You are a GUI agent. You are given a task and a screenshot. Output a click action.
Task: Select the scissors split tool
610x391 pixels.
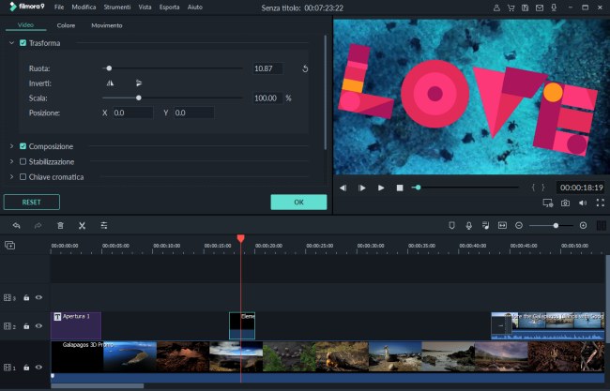tap(82, 225)
